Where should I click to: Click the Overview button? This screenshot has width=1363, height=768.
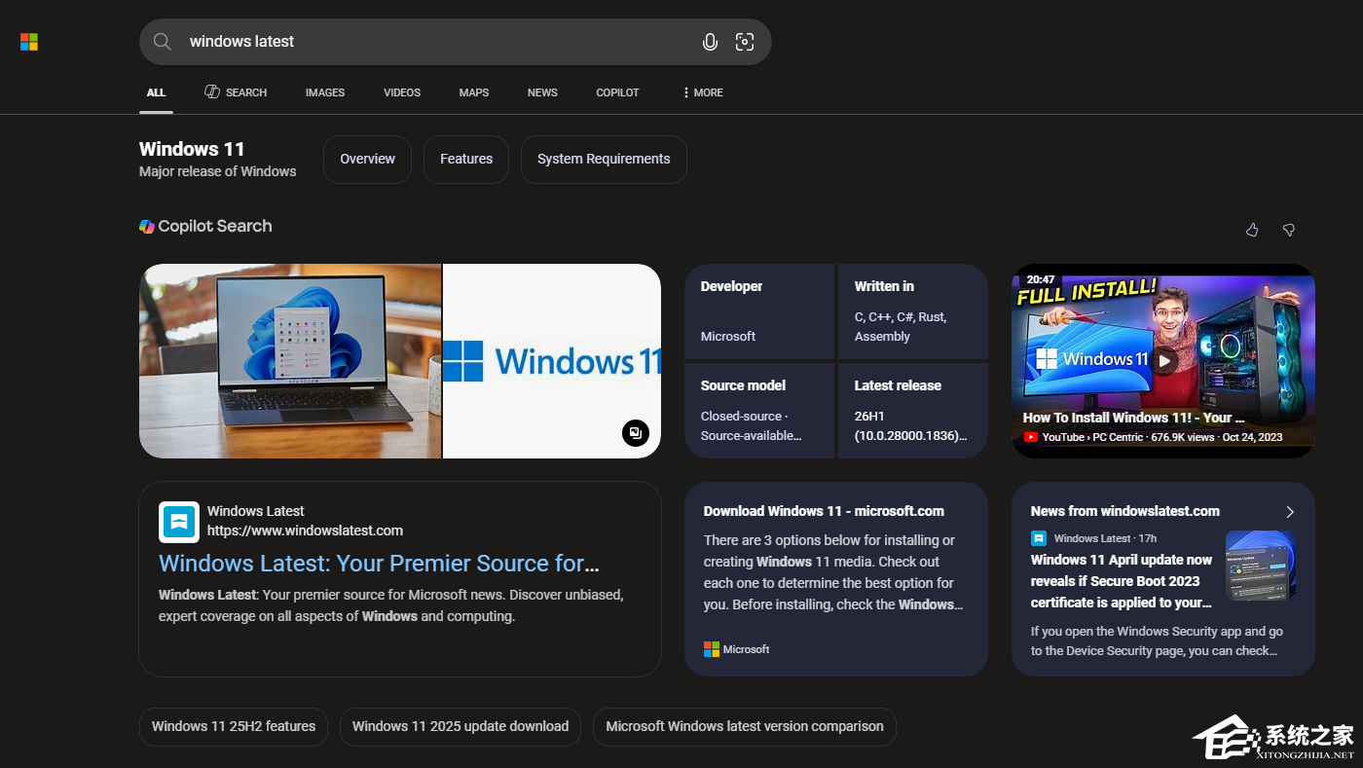(367, 160)
